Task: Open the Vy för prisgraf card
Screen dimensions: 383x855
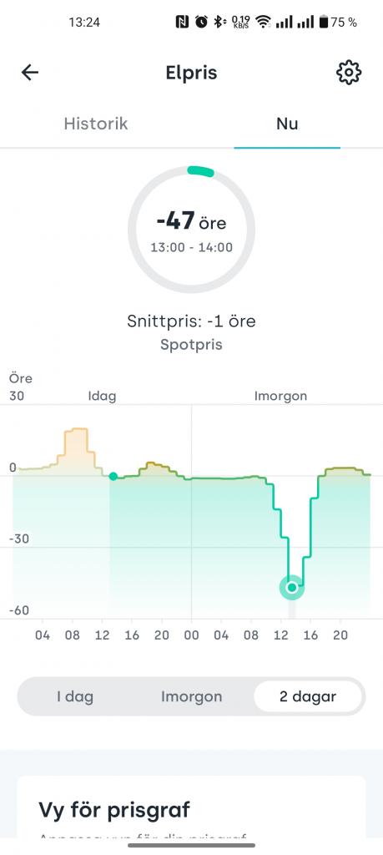Action: click(191, 807)
